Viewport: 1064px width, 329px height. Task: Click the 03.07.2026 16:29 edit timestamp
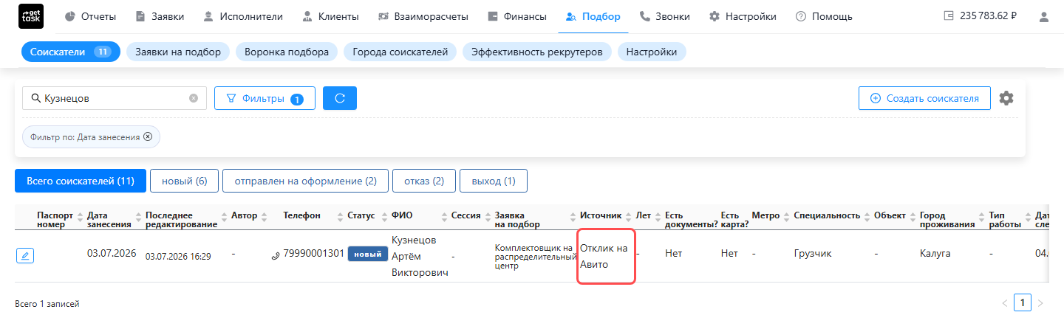pyautogui.click(x=178, y=257)
